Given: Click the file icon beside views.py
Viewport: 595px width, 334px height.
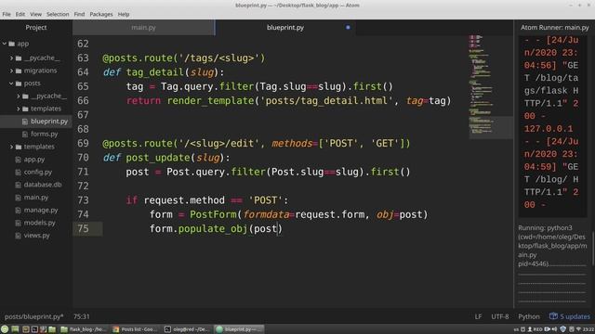Looking at the screenshot, I should pyautogui.click(x=18, y=235).
